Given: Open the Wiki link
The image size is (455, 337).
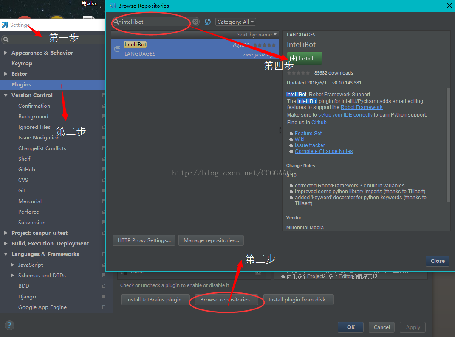Looking at the screenshot, I should click(x=300, y=139).
